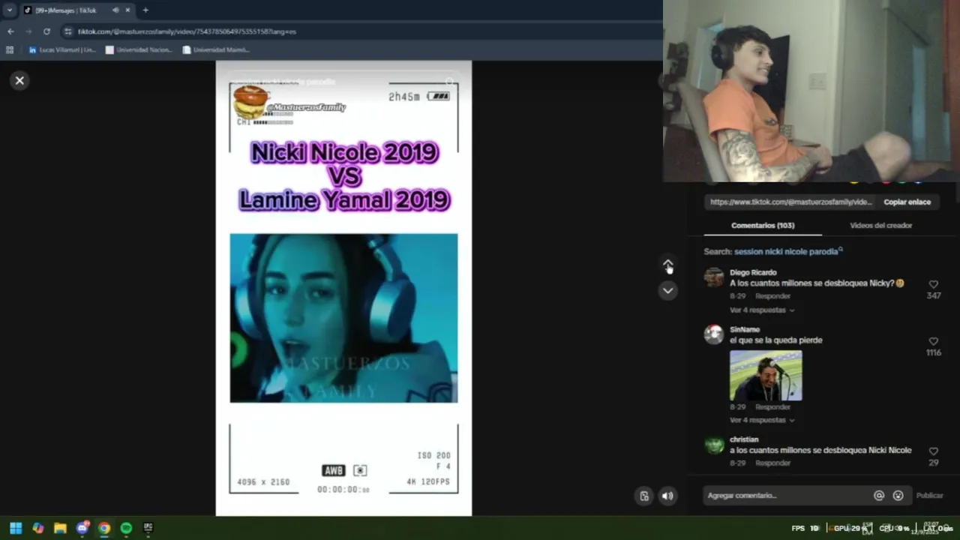The width and height of the screenshot is (960, 540).
Task: Click the christian username
Action: (744, 439)
